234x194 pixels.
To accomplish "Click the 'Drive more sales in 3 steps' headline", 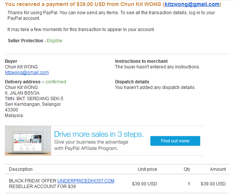I will click(99, 134).
